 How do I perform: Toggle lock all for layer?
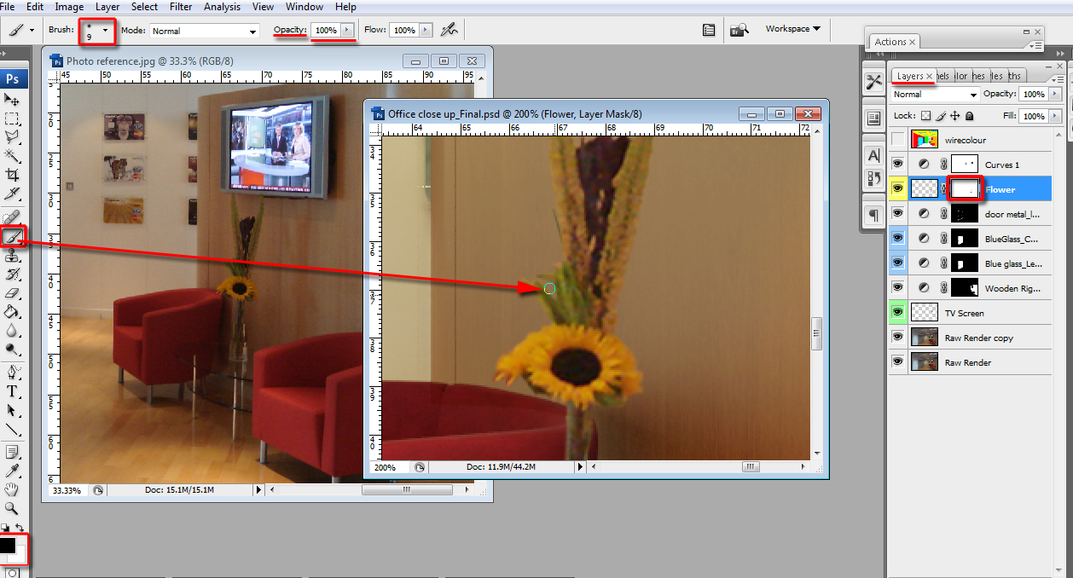(970, 116)
